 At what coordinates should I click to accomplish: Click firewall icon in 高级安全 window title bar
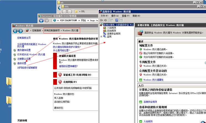(x=101, y=12)
